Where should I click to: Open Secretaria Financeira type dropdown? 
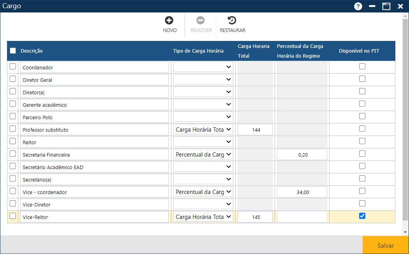pos(203,154)
